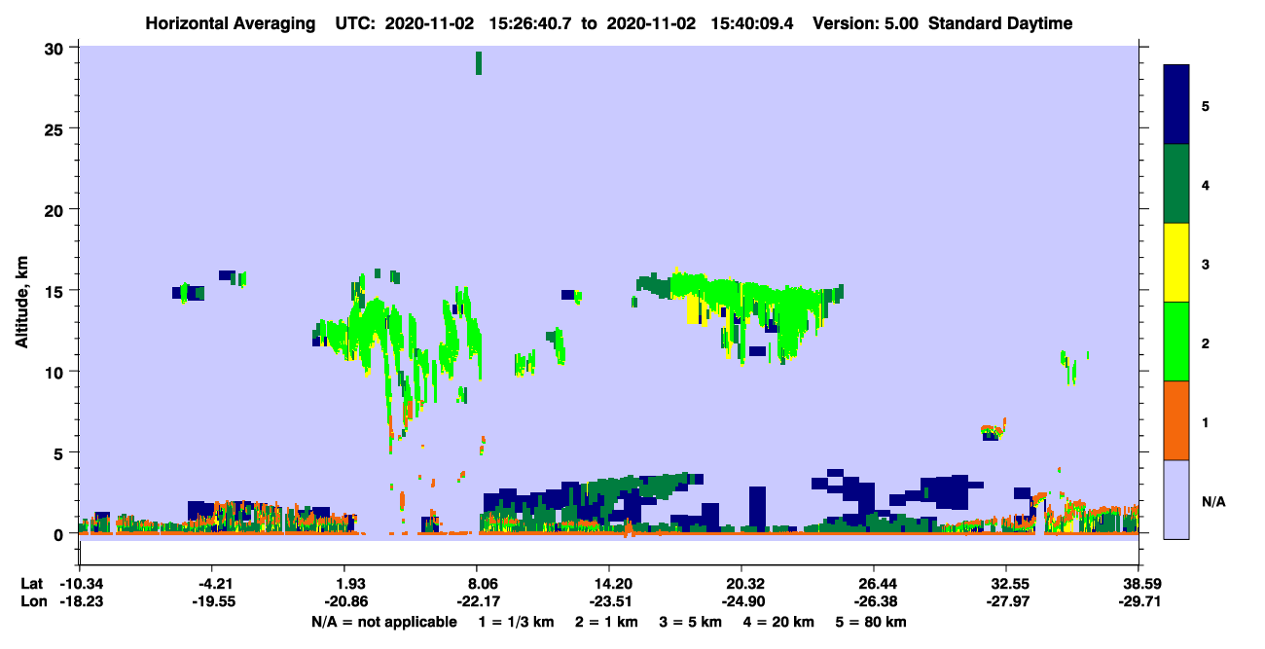Click the small orange feature near 6 km altitude
The image size is (1265, 649).
992,429
